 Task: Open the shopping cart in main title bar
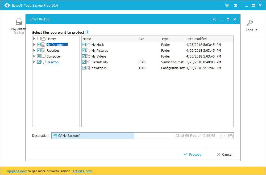click(227, 5)
